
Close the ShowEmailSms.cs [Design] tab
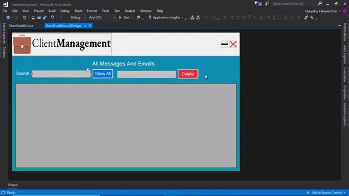(90, 26)
